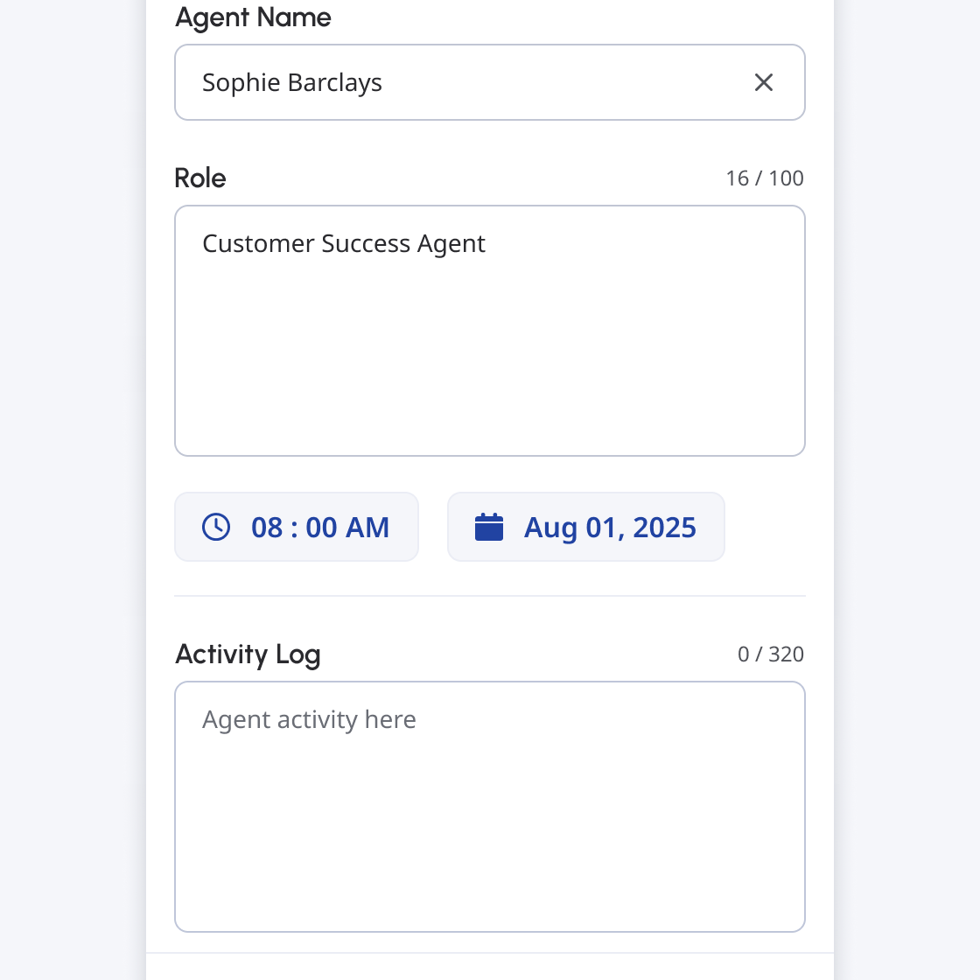
Task: Click the calendar icon in the date picker
Action: coord(489,527)
